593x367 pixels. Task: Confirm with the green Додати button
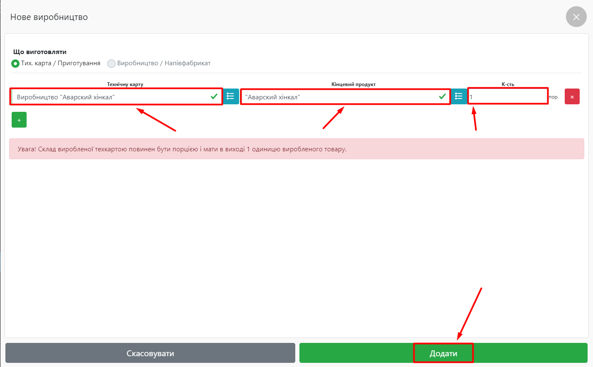443,353
